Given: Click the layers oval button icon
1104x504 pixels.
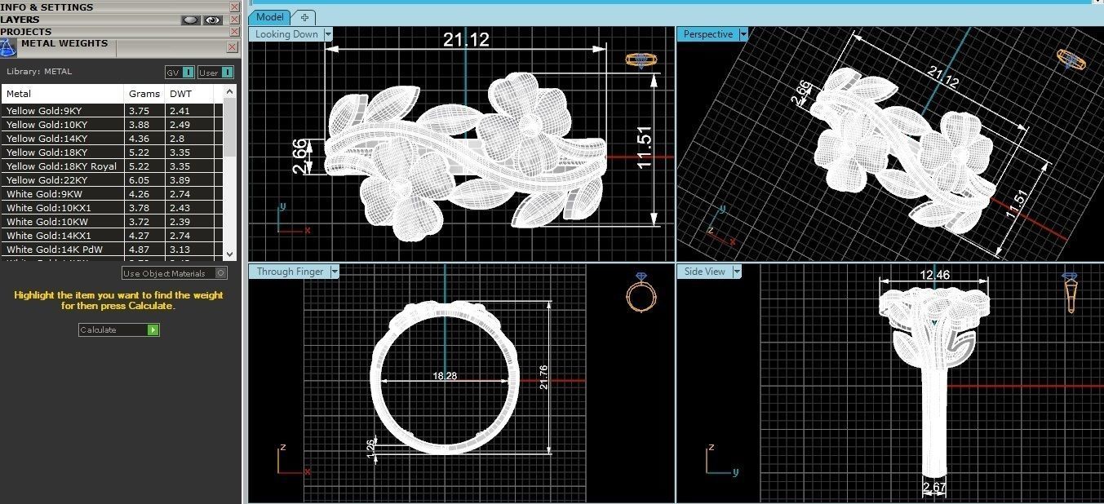Looking at the screenshot, I should [191, 20].
